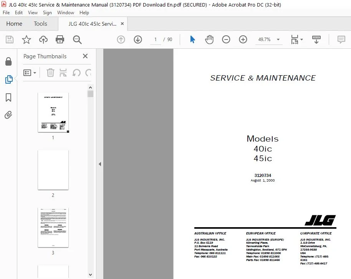Click the JLG logo on the page
The height and width of the screenshot is (279, 351).
pos(320,220)
